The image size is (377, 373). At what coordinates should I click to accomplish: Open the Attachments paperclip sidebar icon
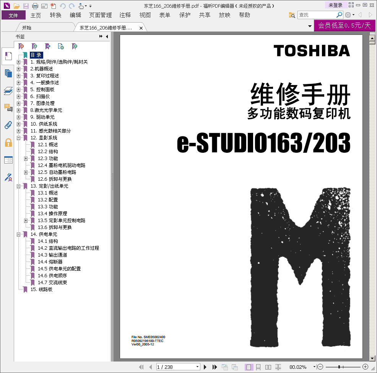point(8,125)
